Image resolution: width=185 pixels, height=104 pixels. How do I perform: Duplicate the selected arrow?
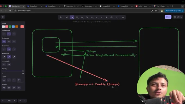(4, 88)
